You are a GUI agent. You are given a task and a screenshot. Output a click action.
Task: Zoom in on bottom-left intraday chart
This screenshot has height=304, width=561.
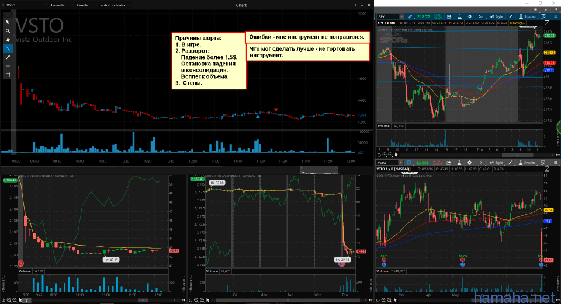(9, 300)
